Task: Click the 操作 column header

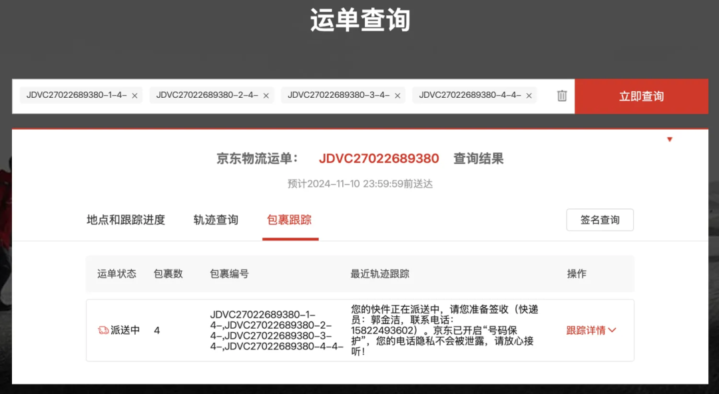Action: point(577,274)
